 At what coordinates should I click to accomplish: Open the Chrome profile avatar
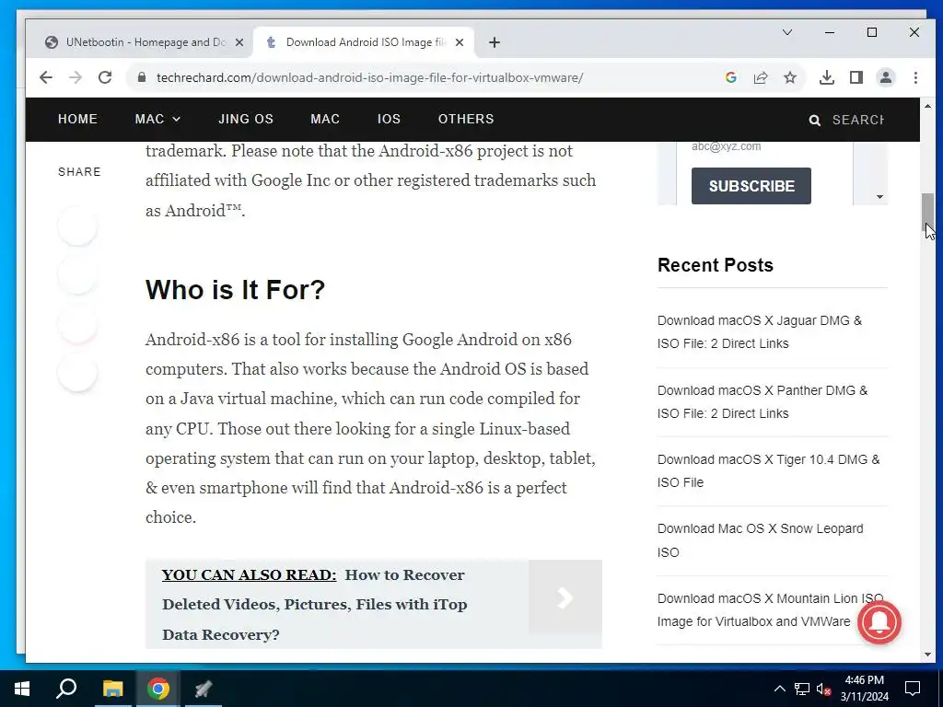tap(886, 77)
